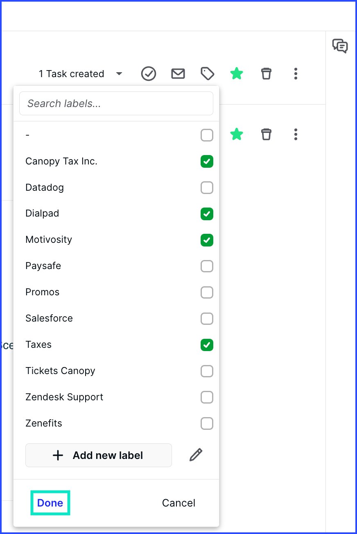Uncheck the Taxes label checkbox
Image resolution: width=357 pixels, height=534 pixels.
pos(207,345)
